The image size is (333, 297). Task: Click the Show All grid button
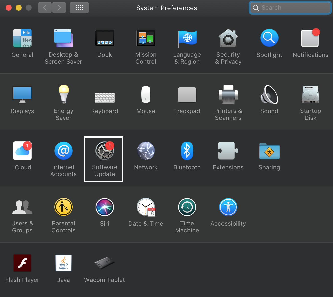click(x=79, y=8)
